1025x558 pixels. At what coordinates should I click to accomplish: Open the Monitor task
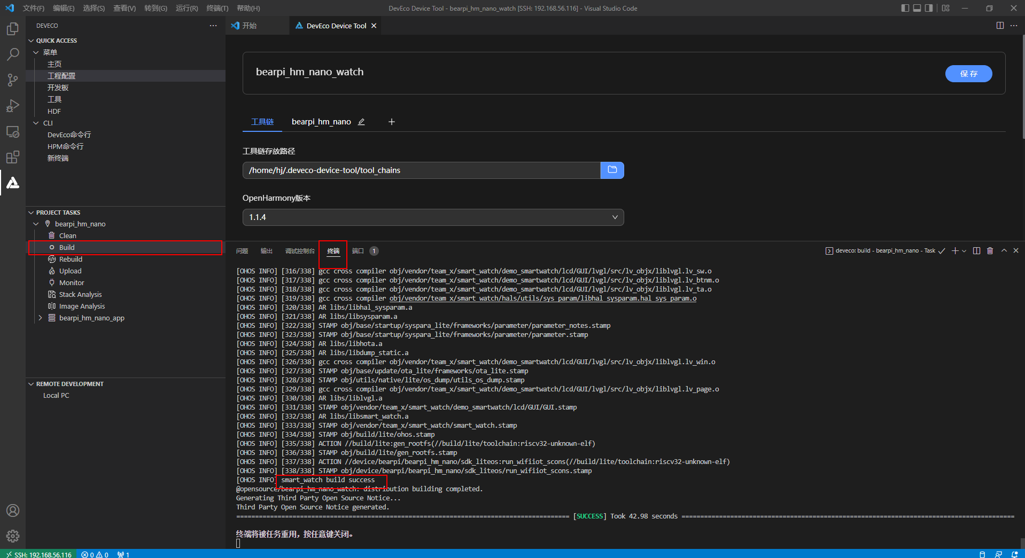[126, 282]
